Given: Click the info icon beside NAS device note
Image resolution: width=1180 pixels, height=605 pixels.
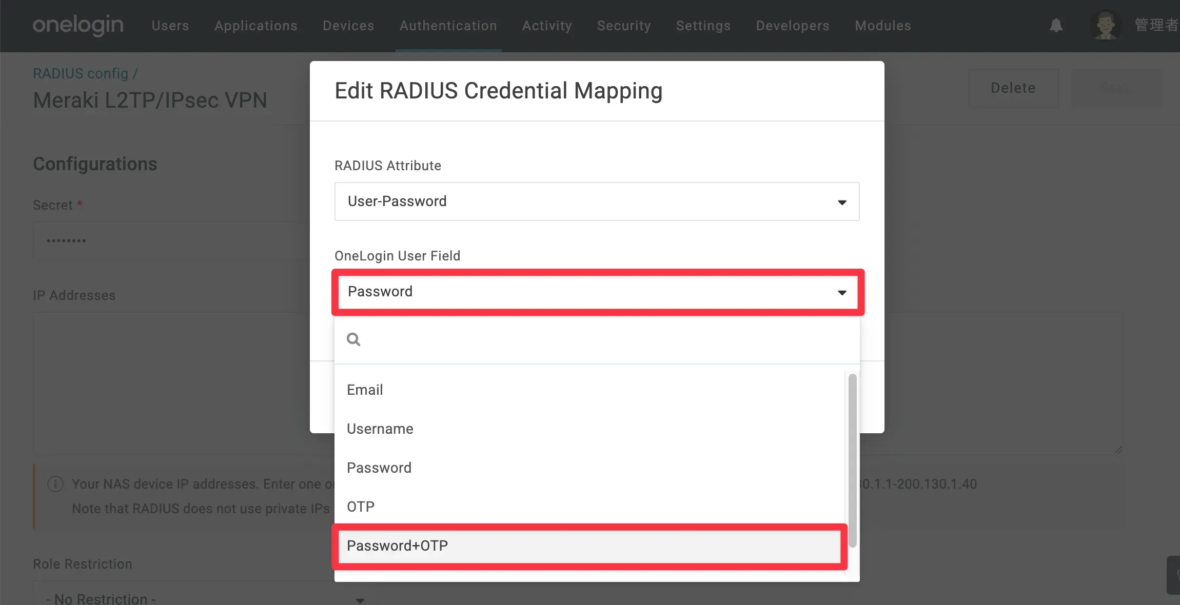Looking at the screenshot, I should (55, 484).
